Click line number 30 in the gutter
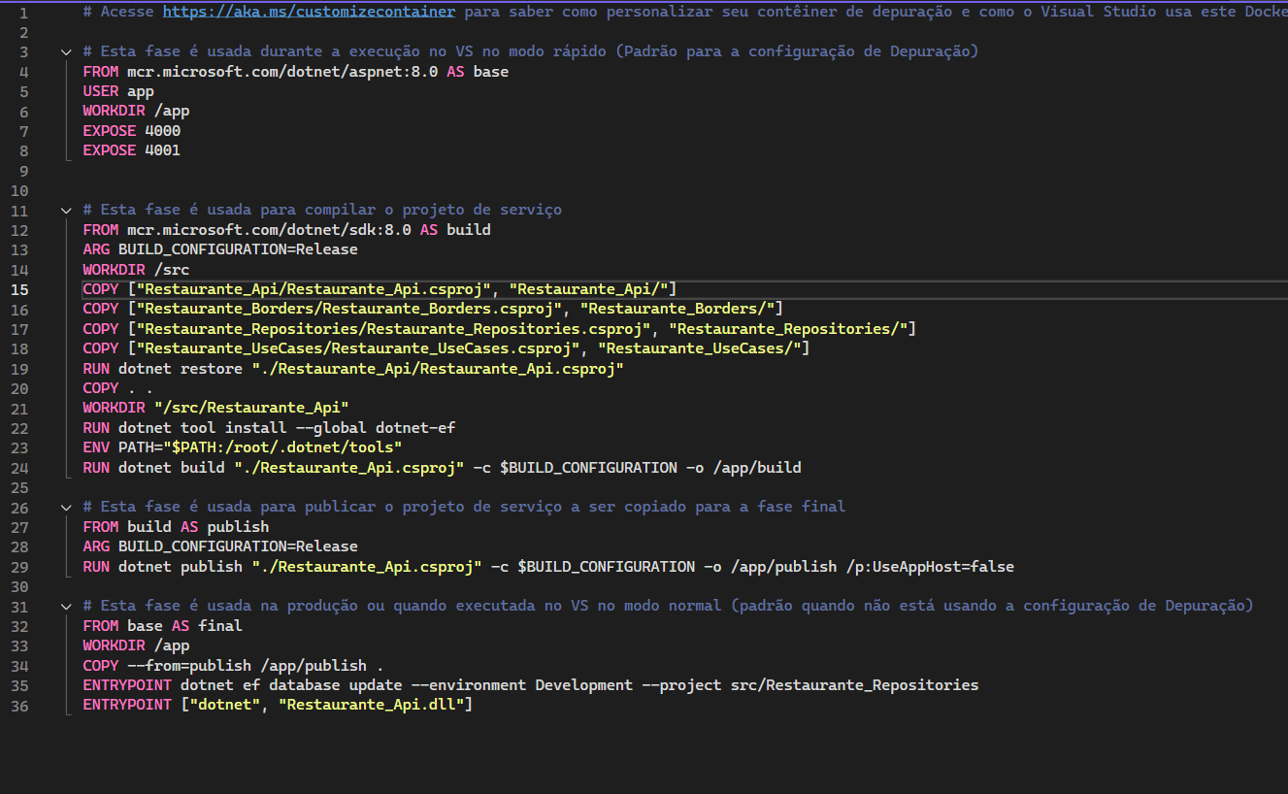 click(x=19, y=586)
